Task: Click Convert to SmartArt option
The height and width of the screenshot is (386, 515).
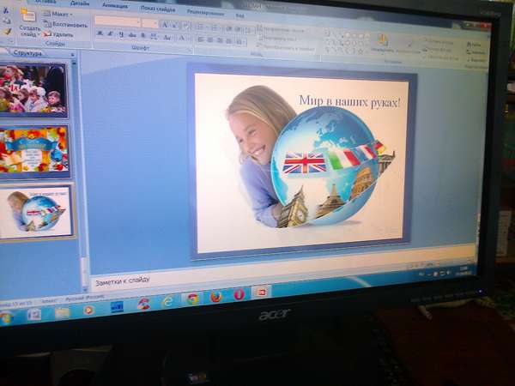Action: pos(287,49)
